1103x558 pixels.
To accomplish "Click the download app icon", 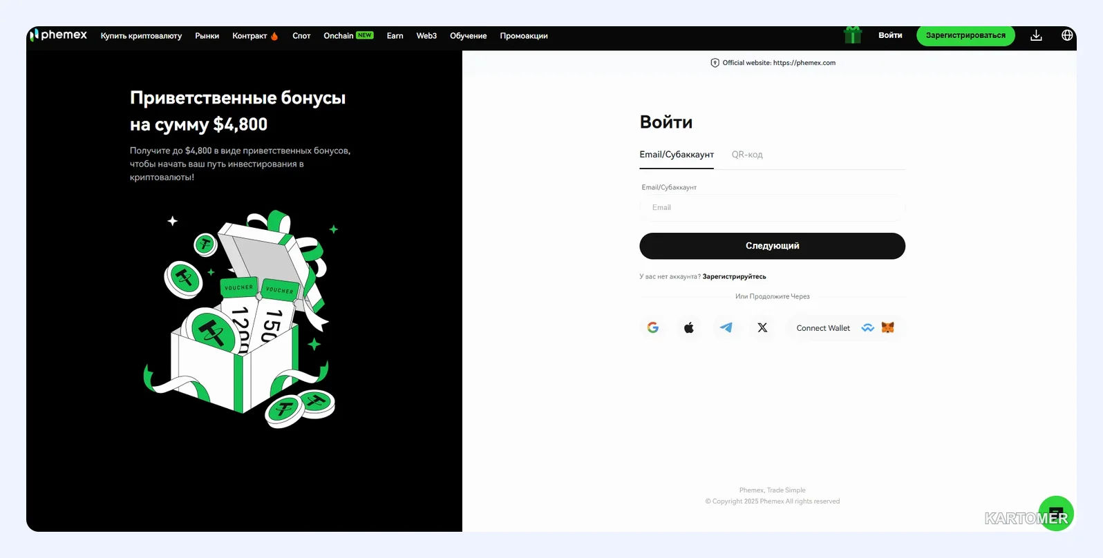I will [1036, 35].
